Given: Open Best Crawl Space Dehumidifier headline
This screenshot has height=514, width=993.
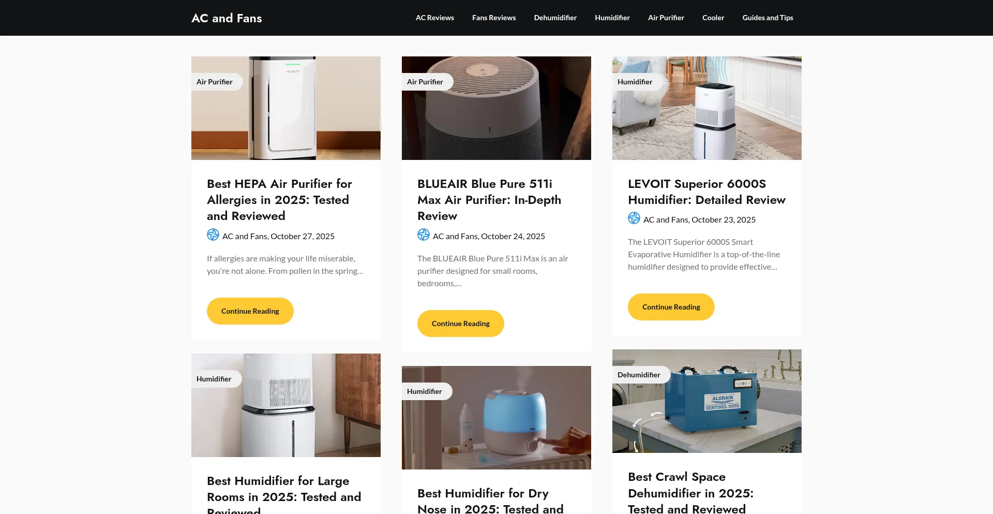Looking at the screenshot, I should (690, 493).
